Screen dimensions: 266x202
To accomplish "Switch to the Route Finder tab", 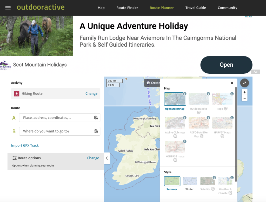I will (127, 8).
